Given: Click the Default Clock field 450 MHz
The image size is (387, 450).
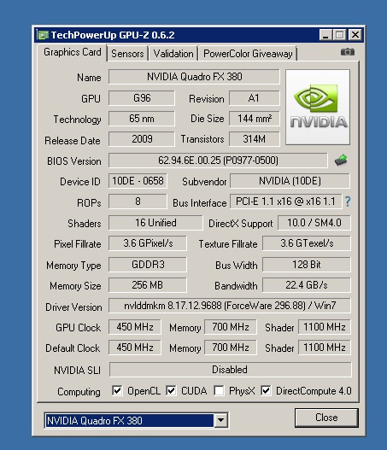Looking at the screenshot, I should point(135,348).
